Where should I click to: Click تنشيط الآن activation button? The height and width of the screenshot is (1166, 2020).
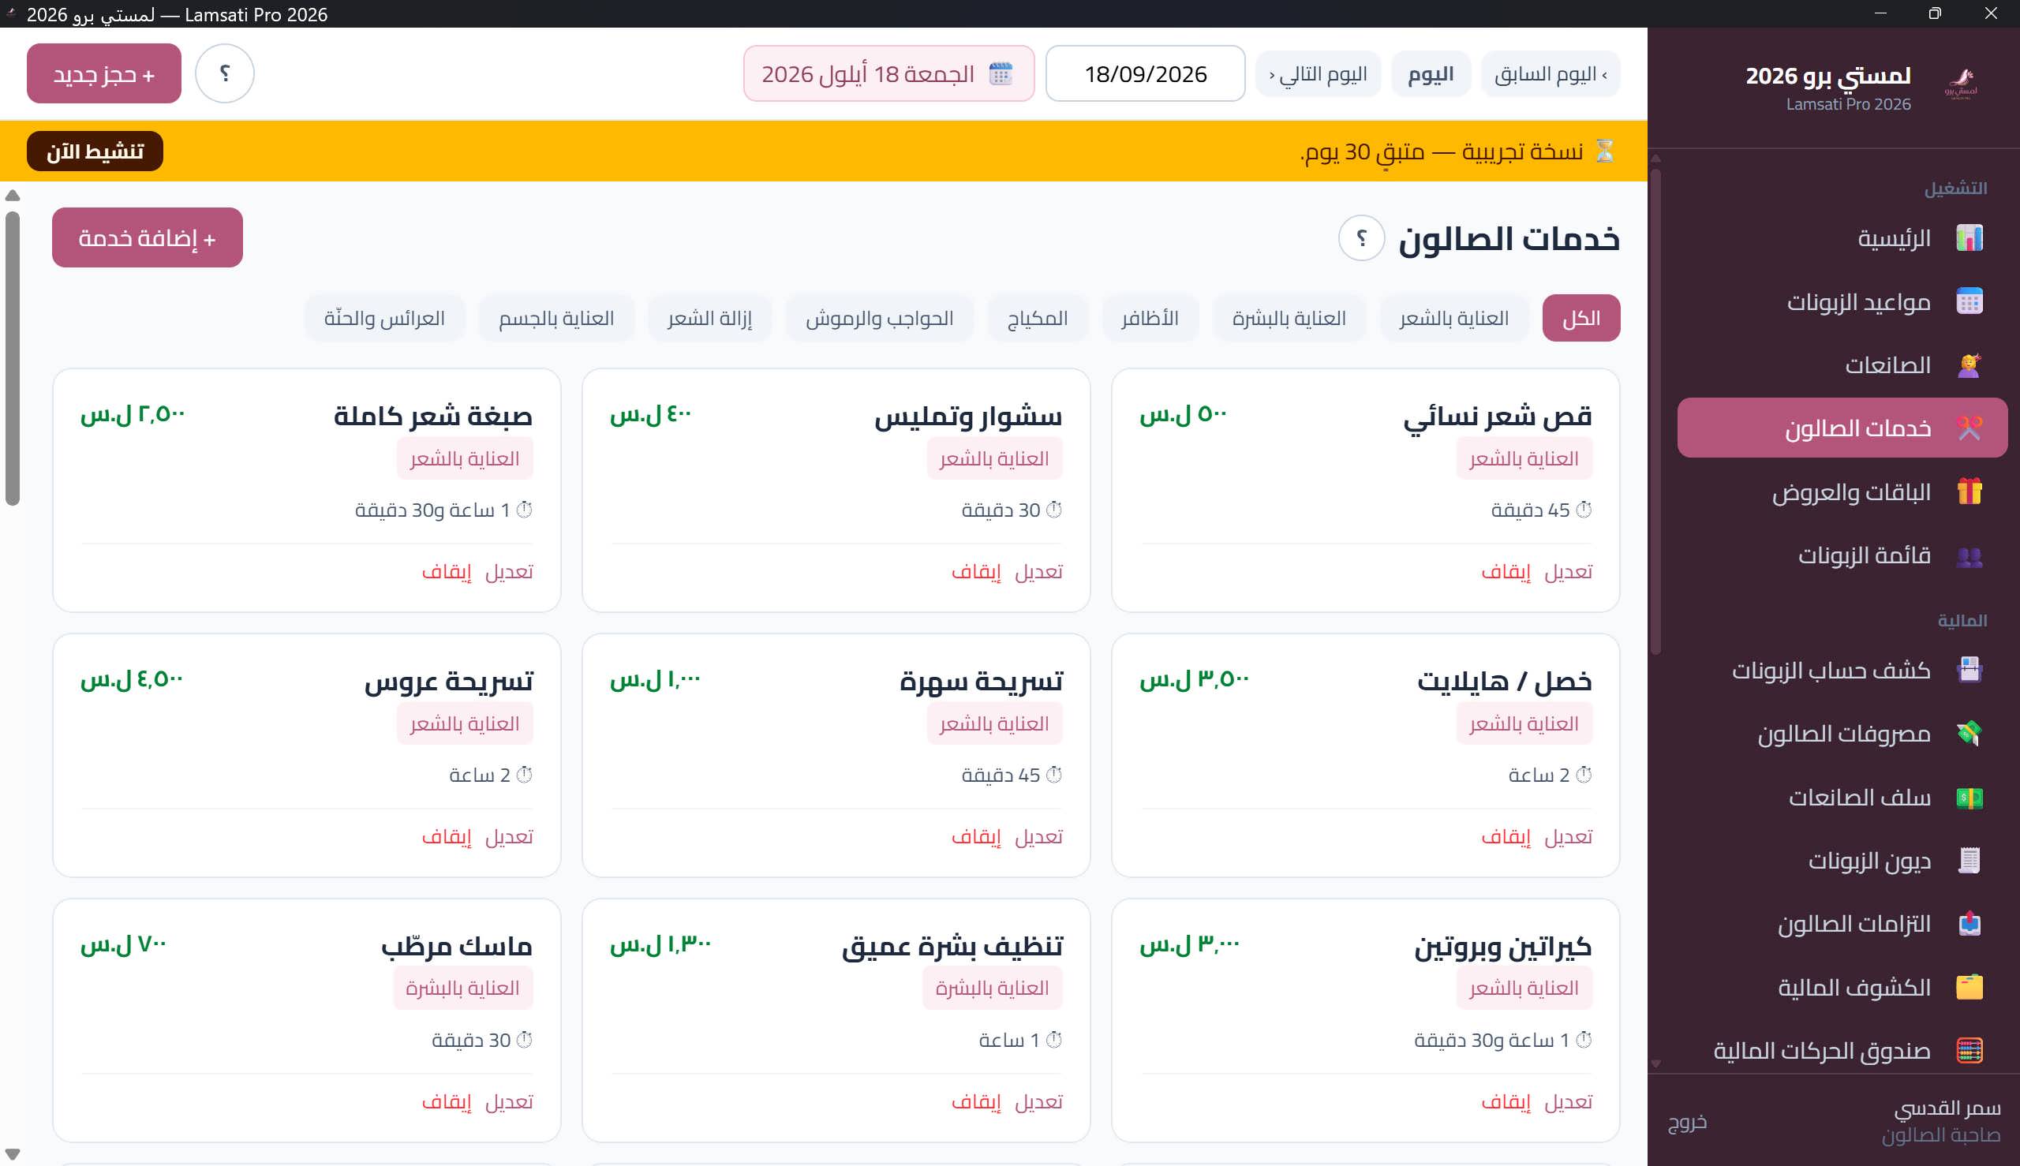95,151
